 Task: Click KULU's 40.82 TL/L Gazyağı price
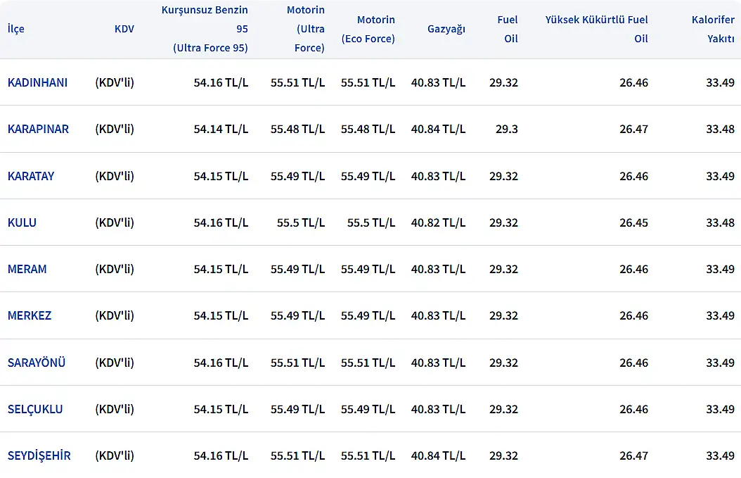point(438,222)
